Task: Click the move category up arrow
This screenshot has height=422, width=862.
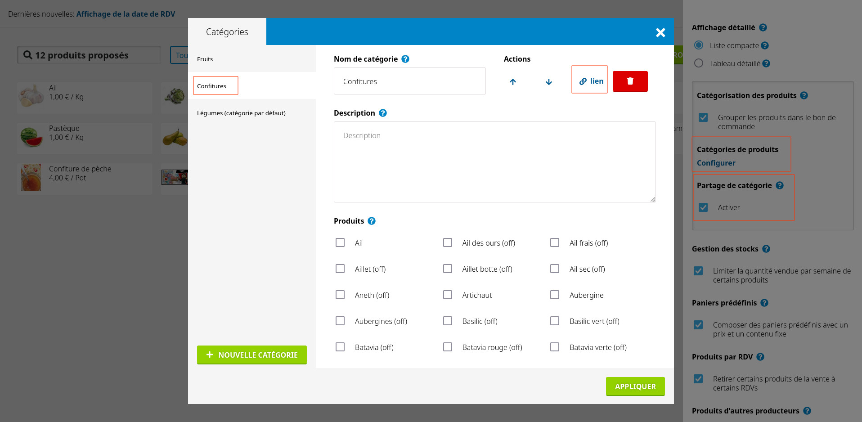Action: tap(513, 82)
